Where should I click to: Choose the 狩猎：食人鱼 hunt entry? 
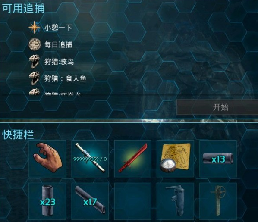(65, 78)
